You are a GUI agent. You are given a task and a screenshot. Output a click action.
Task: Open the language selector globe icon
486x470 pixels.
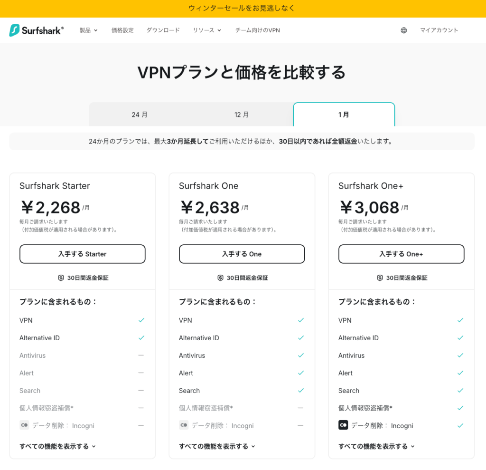[x=403, y=30]
